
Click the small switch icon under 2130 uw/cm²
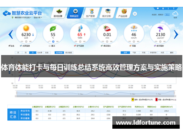pos(165,42)
